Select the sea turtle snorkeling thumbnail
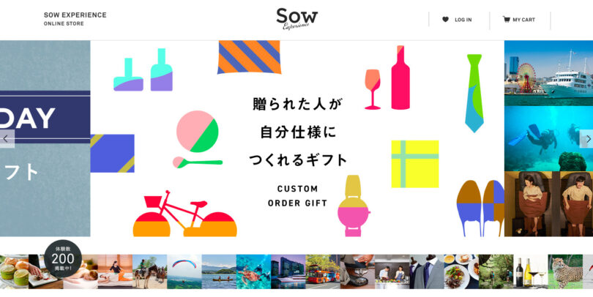This screenshot has width=593, height=297. 253,271
